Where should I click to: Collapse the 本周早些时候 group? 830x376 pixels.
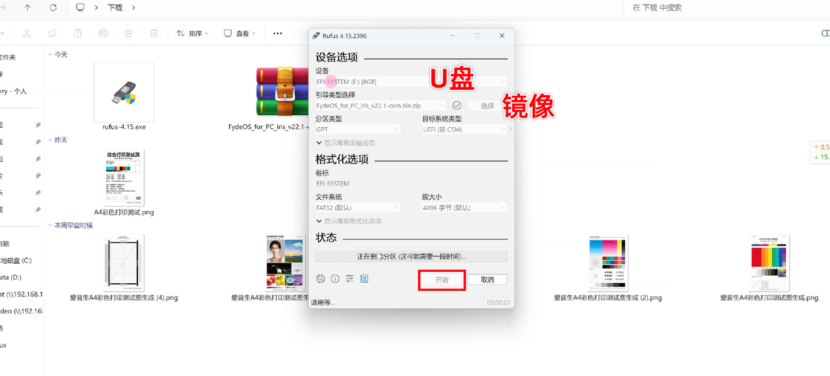[50, 225]
